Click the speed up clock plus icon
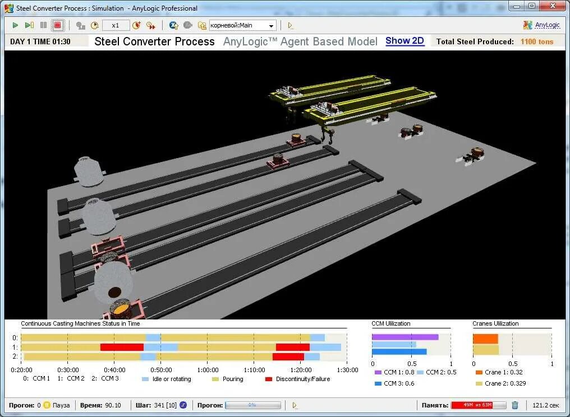Image resolution: width=570 pixels, height=417 pixels. [x=137, y=25]
